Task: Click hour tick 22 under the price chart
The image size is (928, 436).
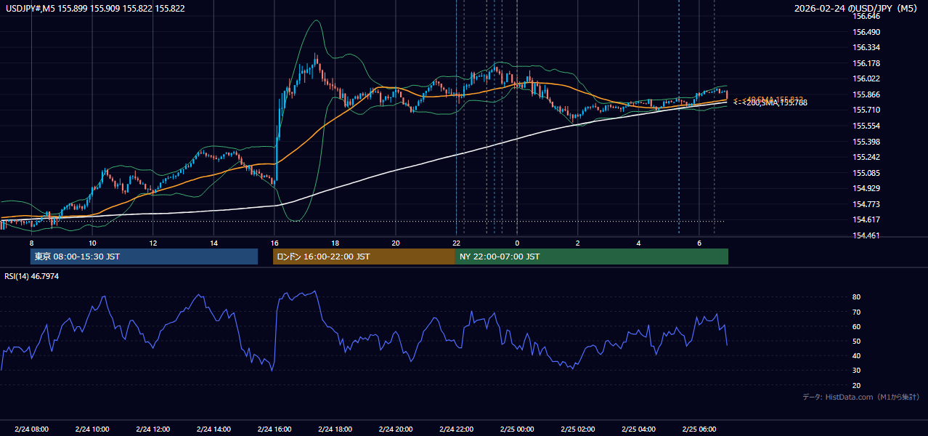Action: (x=456, y=243)
